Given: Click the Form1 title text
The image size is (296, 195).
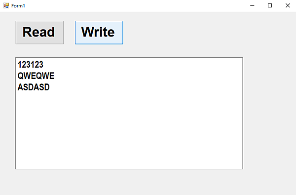Looking at the screenshot, I should [x=18, y=6].
